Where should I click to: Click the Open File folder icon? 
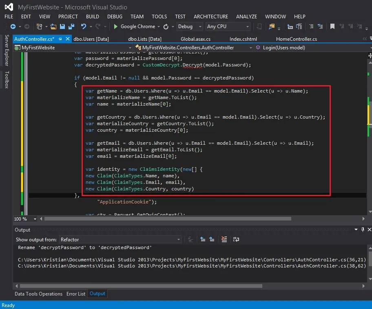(x=53, y=26)
